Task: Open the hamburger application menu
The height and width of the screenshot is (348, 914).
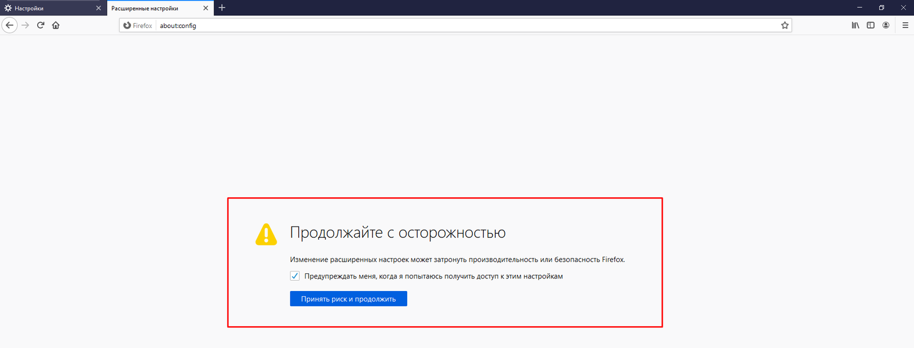Action: tap(905, 25)
